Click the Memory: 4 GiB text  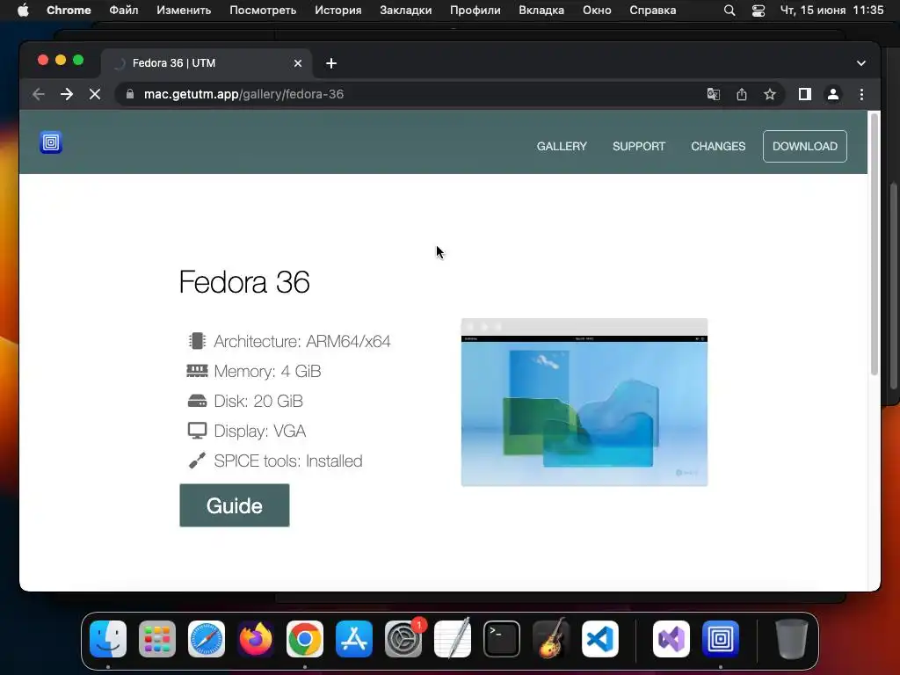click(x=267, y=372)
